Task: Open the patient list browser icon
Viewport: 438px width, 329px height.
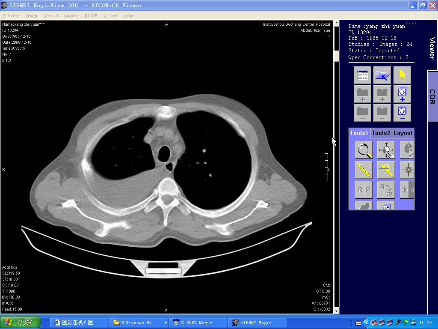Action: pos(362,75)
